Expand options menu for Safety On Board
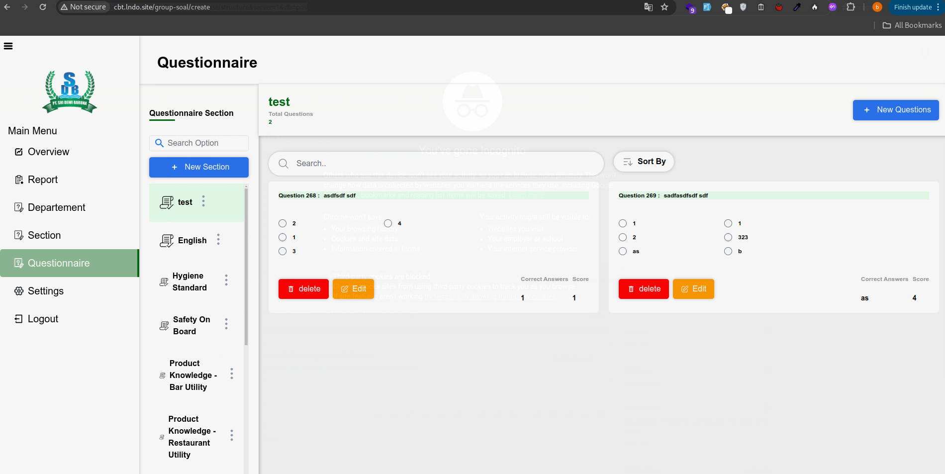 226,324
